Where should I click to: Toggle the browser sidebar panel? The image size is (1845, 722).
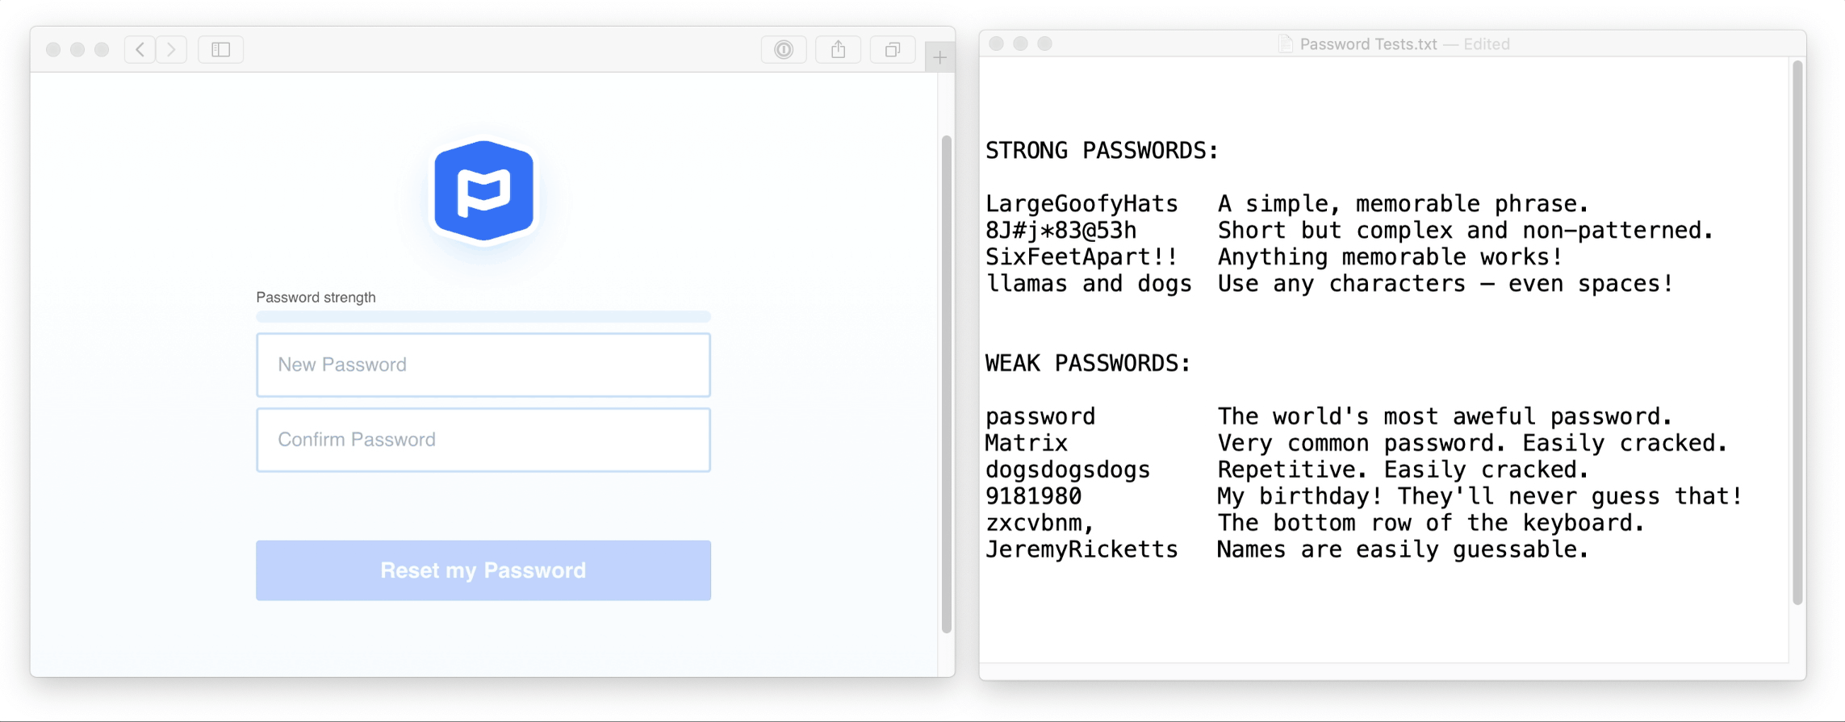pyautogui.click(x=220, y=50)
